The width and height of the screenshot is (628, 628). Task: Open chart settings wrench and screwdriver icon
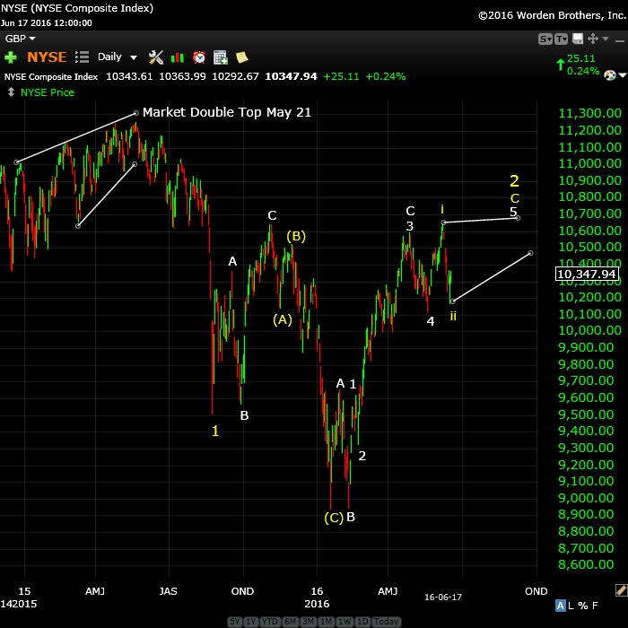tap(156, 57)
